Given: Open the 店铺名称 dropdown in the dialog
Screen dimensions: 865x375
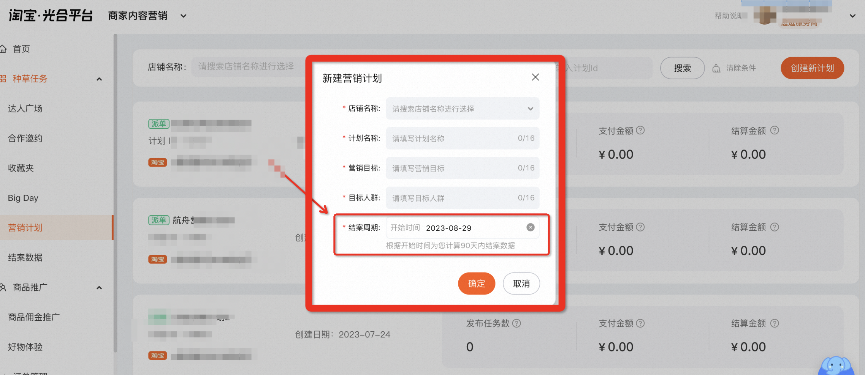Looking at the screenshot, I should pyautogui.click(x=463, y=109).
